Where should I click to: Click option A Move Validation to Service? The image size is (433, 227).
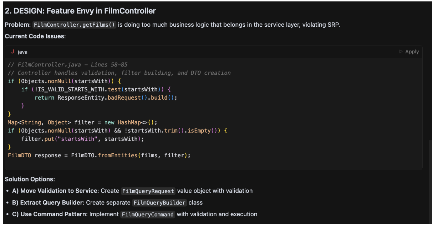point(55,191)
